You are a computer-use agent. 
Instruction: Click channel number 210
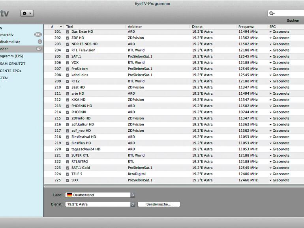[58, 87]
